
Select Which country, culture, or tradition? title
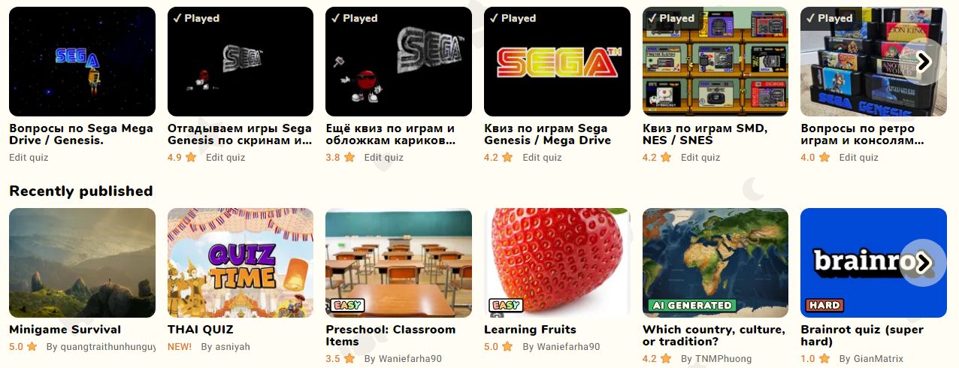tap(714, 336)
